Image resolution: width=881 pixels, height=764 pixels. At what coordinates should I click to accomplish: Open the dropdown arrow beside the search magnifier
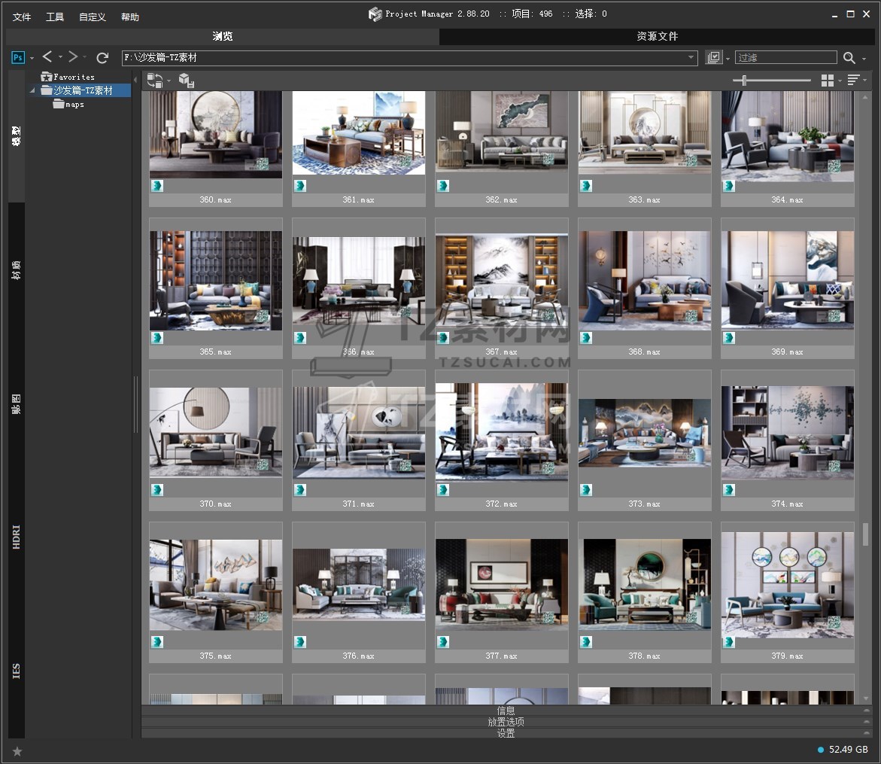coord(864,58)
